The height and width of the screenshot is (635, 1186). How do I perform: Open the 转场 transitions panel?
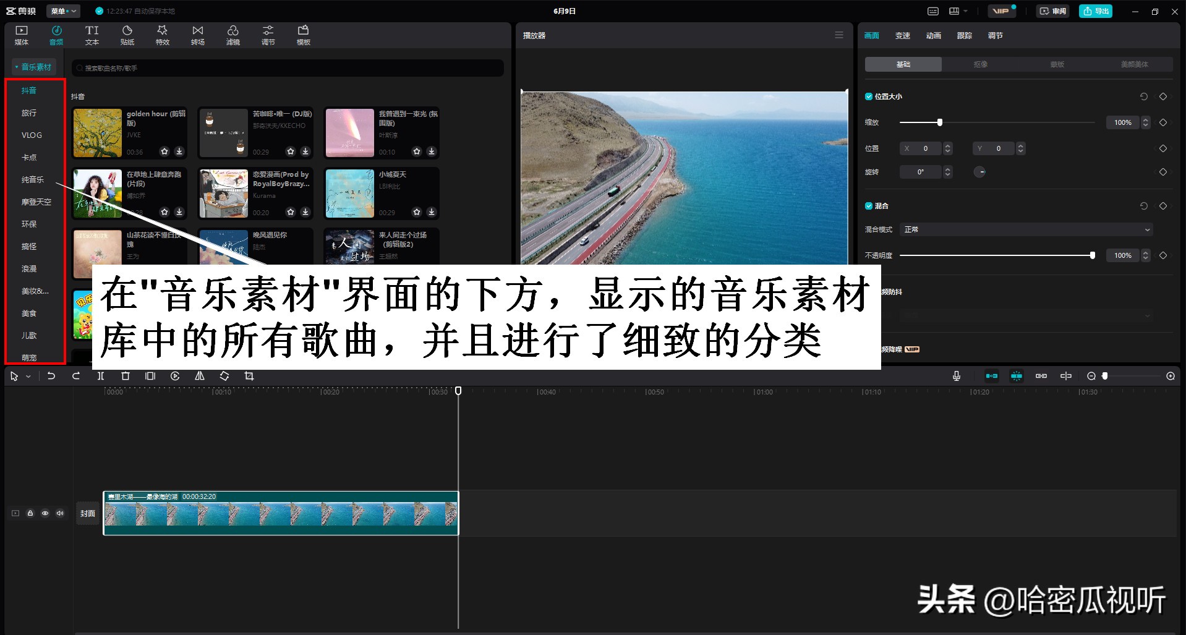point(198,34)
